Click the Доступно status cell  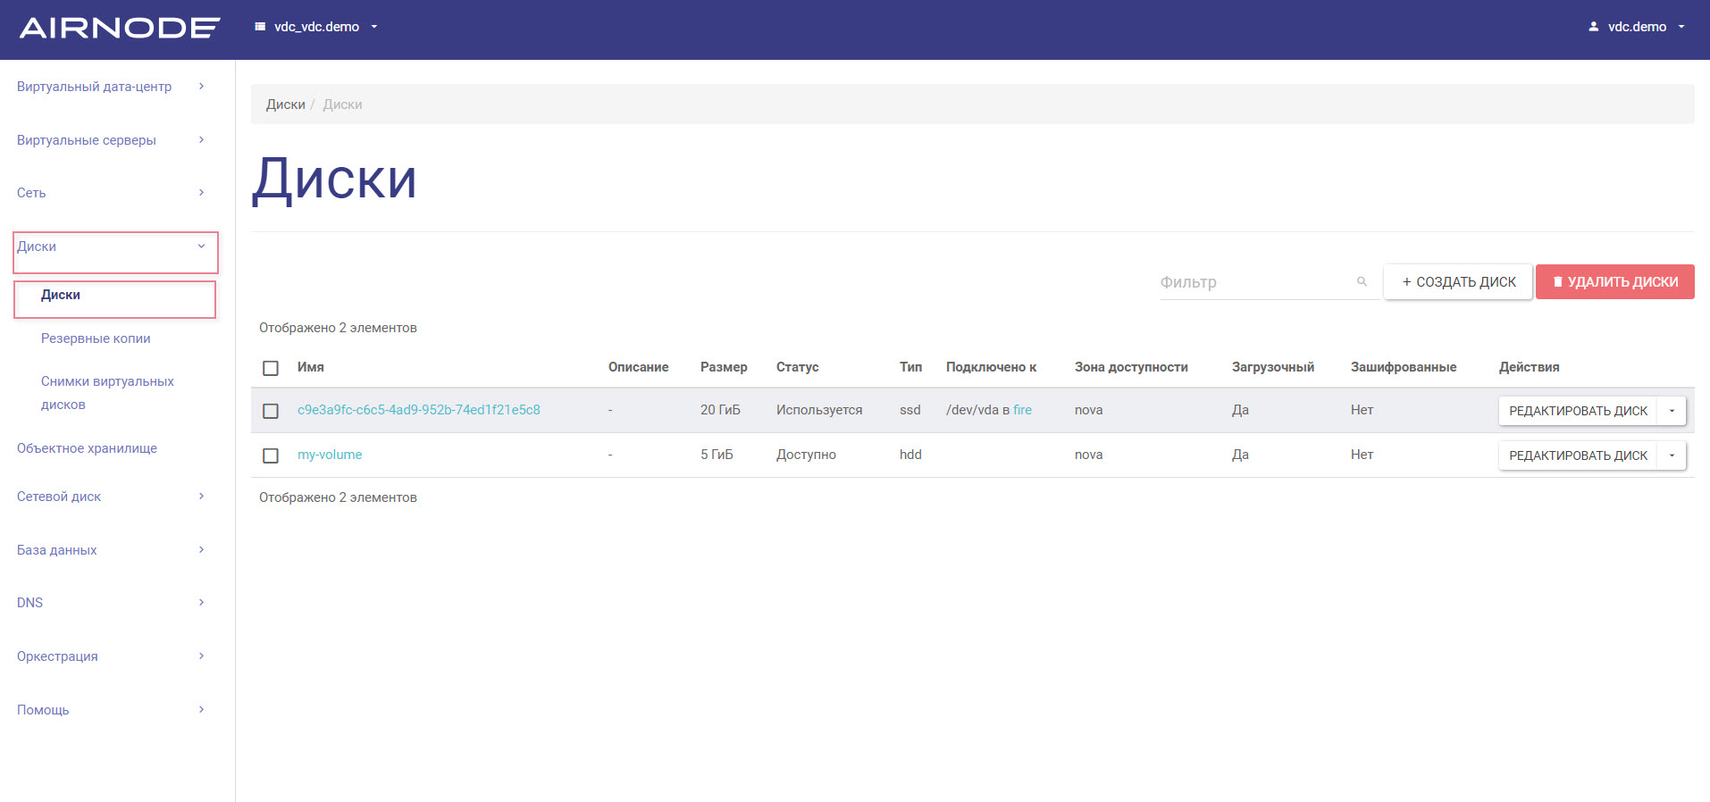click(806, 455)
